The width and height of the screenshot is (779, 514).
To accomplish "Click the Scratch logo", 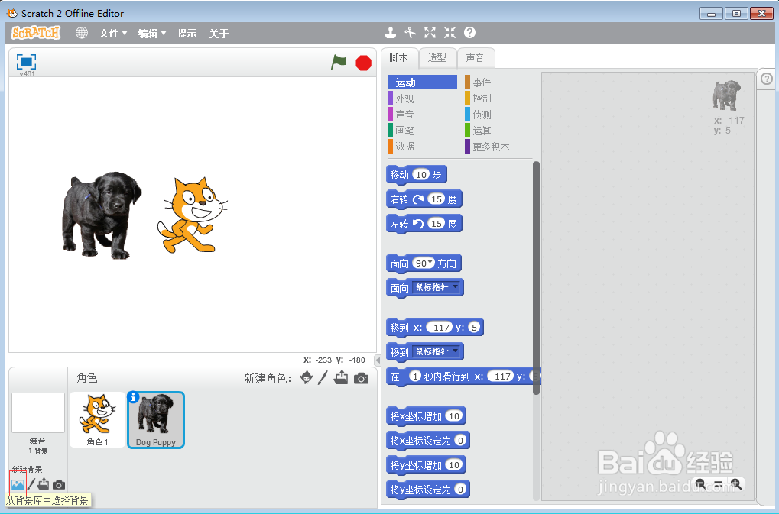I will click(x=36, y=33).
